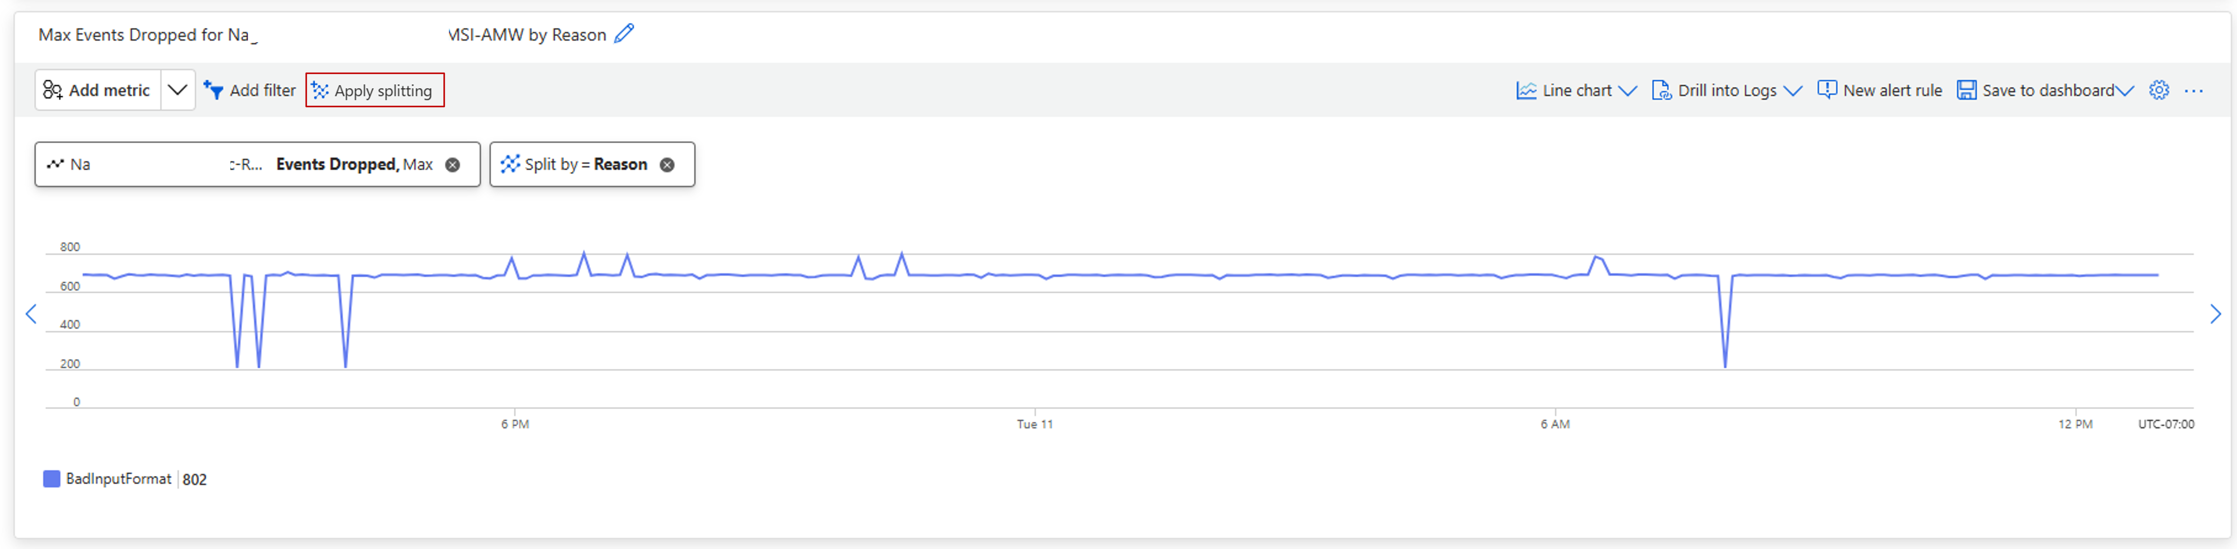Remove the Split by Reason pill

tap(667, 165)
